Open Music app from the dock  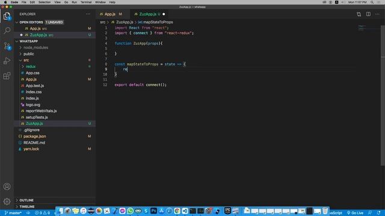tap(83, 211)
